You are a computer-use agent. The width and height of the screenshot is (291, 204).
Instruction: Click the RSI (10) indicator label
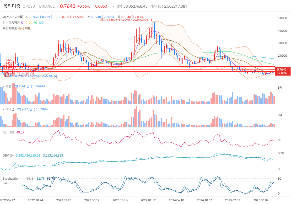8,132
